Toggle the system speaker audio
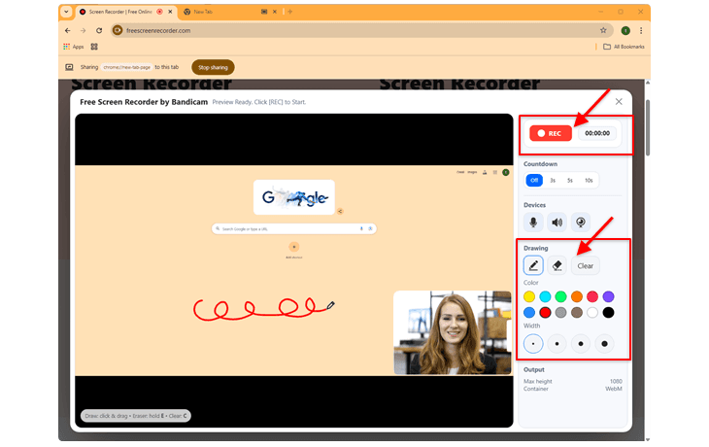Viewport: 709px width, 447px height. (557, 223)
